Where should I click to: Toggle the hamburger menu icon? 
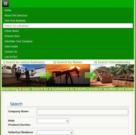6,4
